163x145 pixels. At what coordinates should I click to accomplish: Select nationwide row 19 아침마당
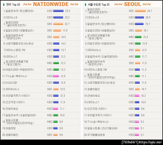(x=41, y=128)
